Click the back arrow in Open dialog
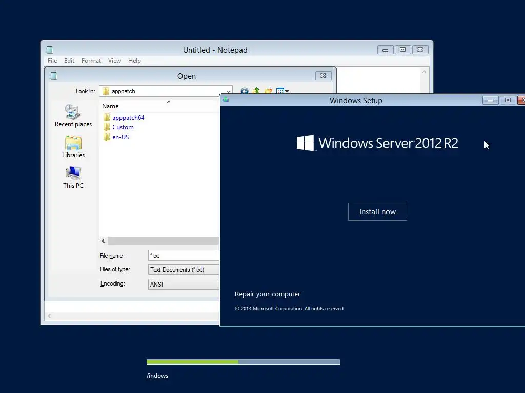 pyautogui.click(x=245, y=91)
